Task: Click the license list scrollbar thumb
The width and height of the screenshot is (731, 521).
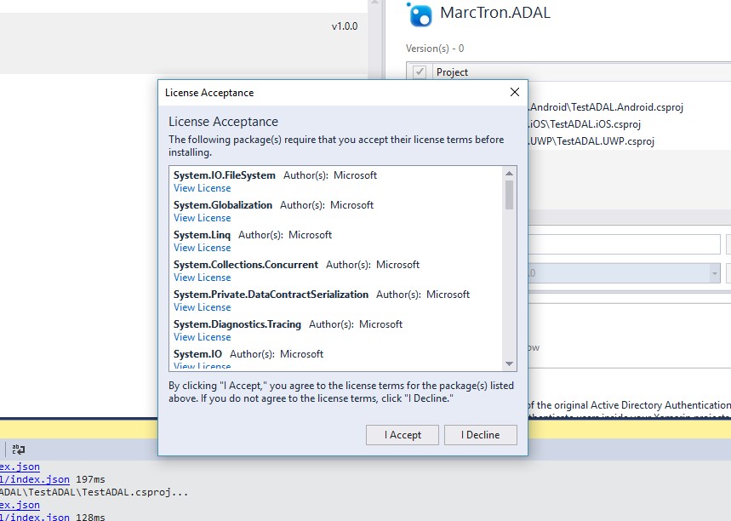Action: 509,195
